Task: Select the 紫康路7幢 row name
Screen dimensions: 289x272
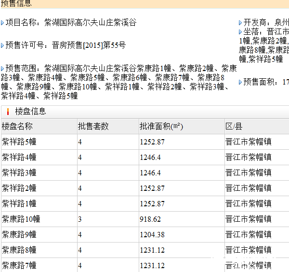Action: coord(19,266)
